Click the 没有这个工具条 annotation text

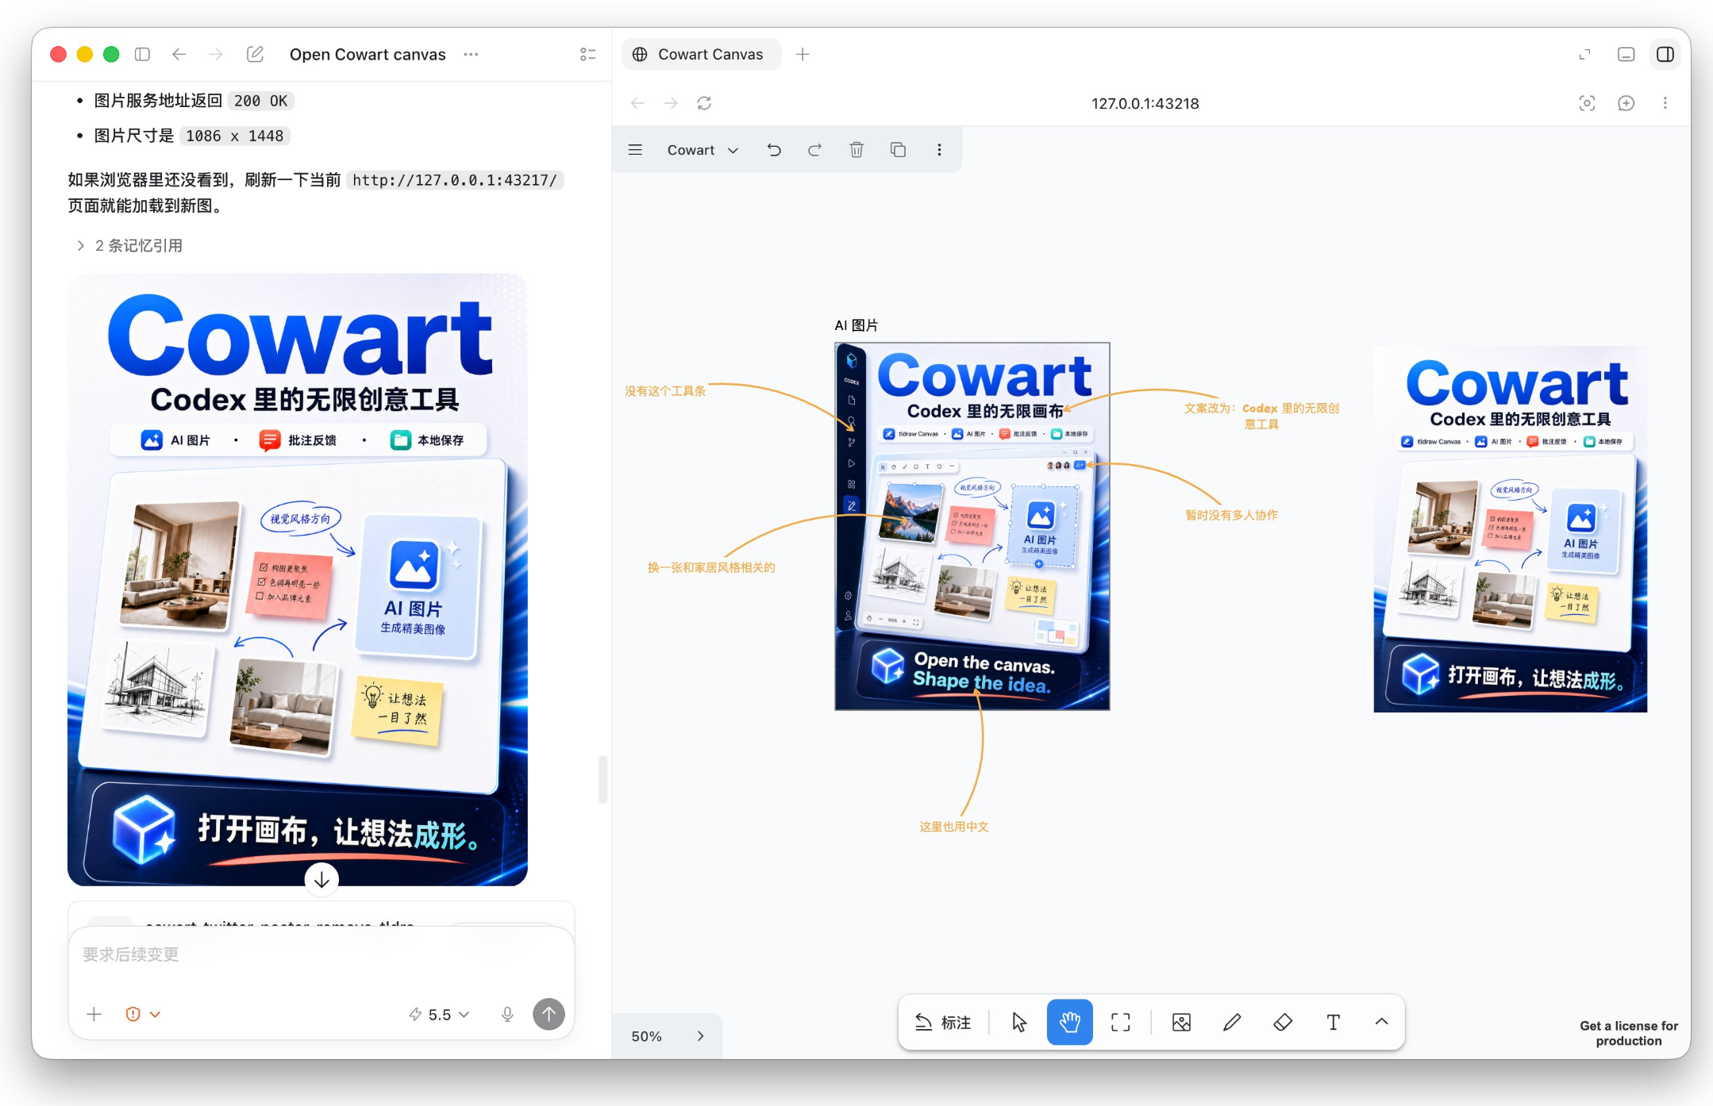[x=665, y=390]
